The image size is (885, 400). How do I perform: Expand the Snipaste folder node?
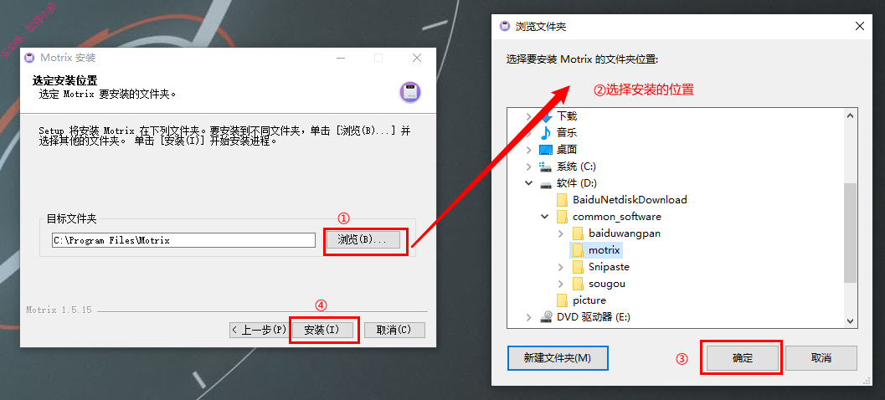click(560, 267)
